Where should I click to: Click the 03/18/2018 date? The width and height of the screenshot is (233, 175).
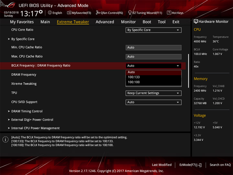[11, 13]
